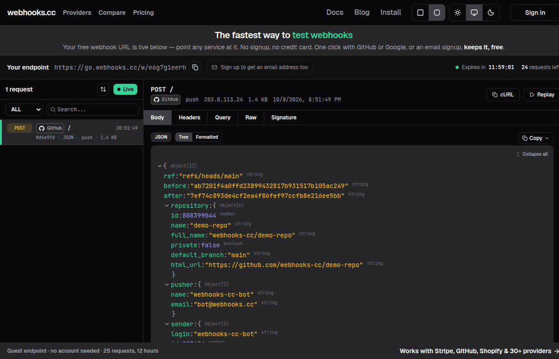Click the private value false

(210, 245)
